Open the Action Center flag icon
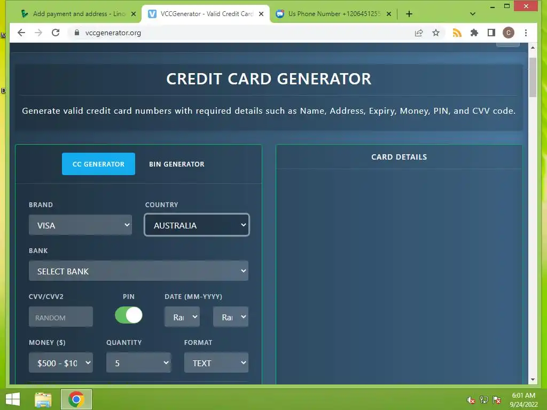Screen dimensions: 547x410 (497, 400)
